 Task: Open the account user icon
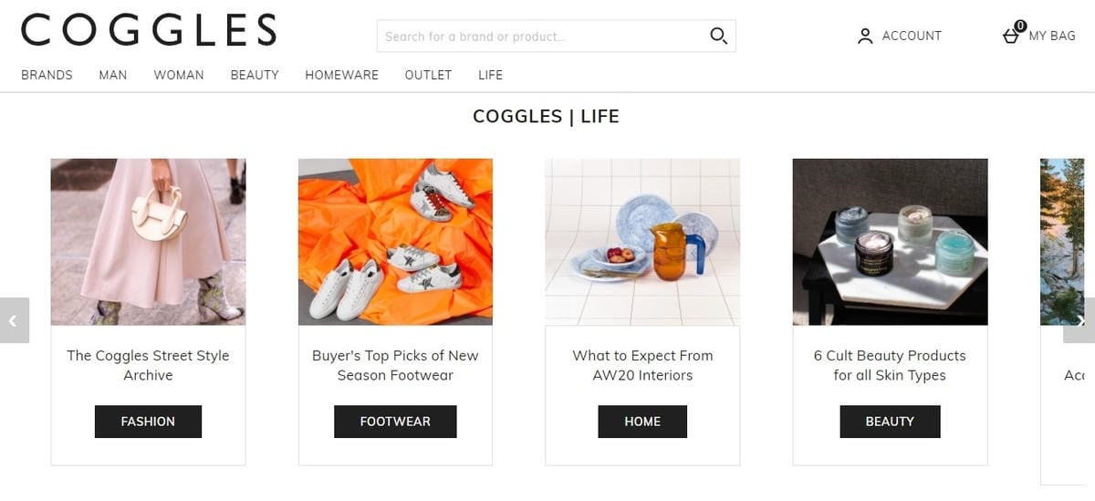click(865, 37)
